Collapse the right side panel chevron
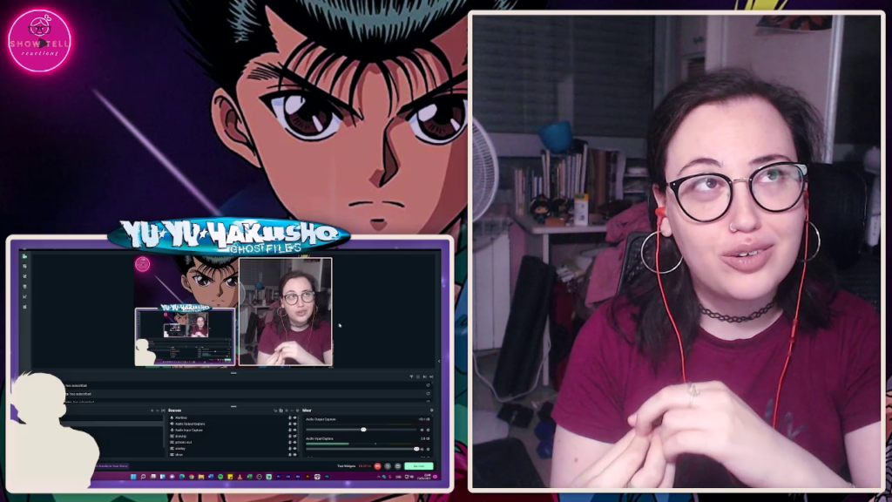The width and height of the screenshot is (892, 502). click(438, 361)
